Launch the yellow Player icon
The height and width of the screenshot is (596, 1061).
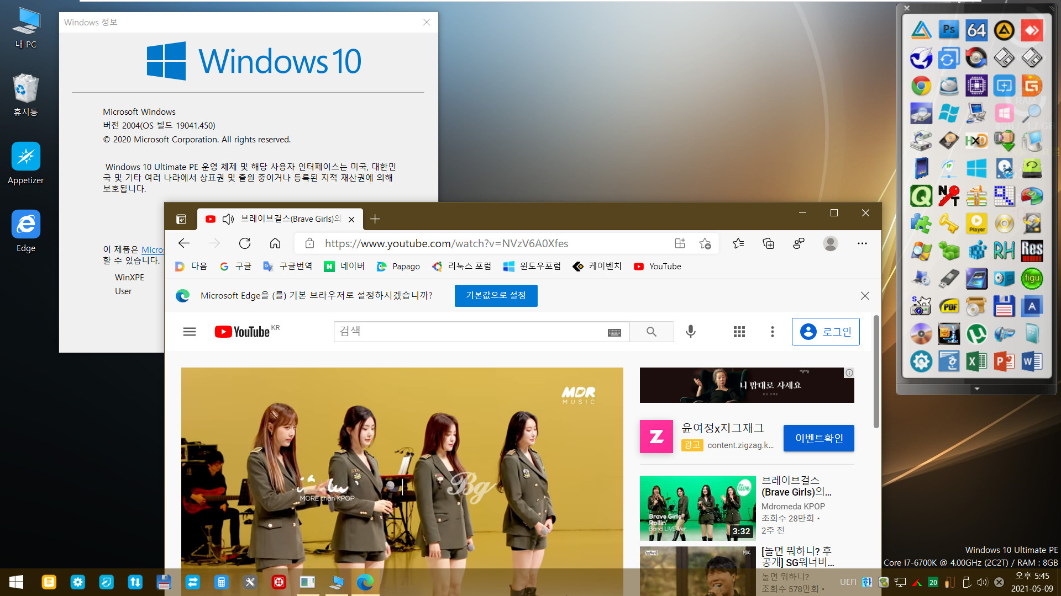[976, 223]
